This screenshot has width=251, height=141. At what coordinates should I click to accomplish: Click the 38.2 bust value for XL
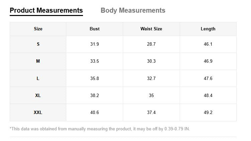95,96
